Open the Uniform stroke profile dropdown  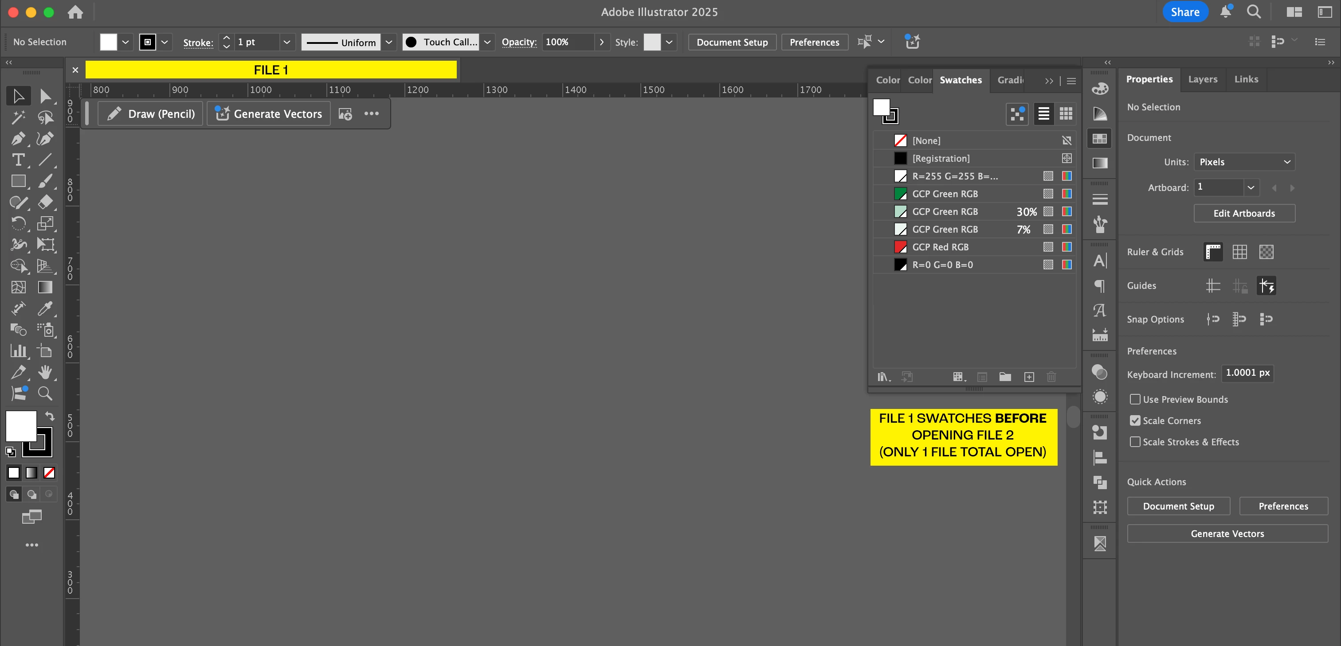click(x=388, y=42)
